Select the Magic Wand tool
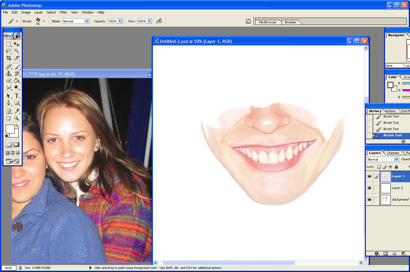The image size is (410, 272). (x=17, y=51)
